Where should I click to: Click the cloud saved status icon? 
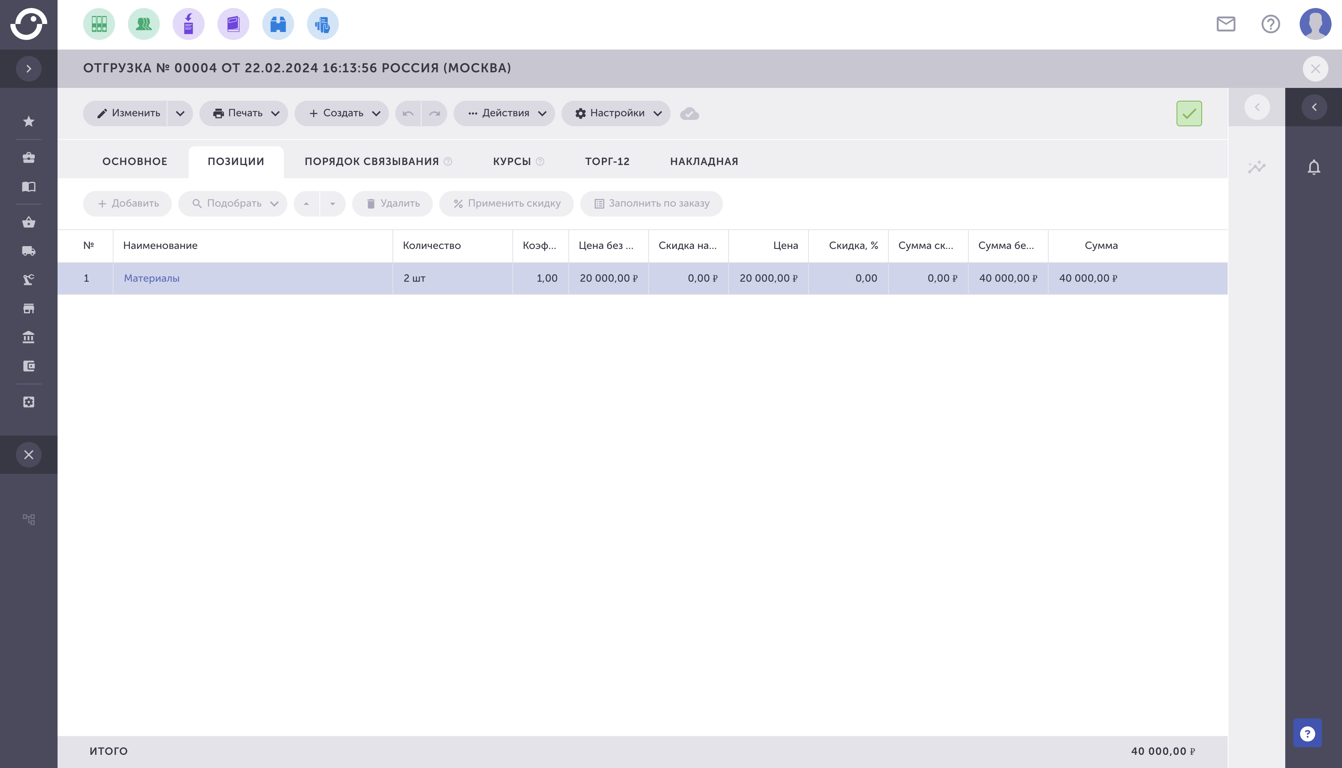(x=689, y=113)
